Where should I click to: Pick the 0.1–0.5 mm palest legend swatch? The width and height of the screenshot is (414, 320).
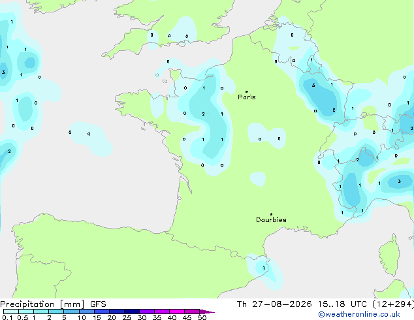pos(11,312)
